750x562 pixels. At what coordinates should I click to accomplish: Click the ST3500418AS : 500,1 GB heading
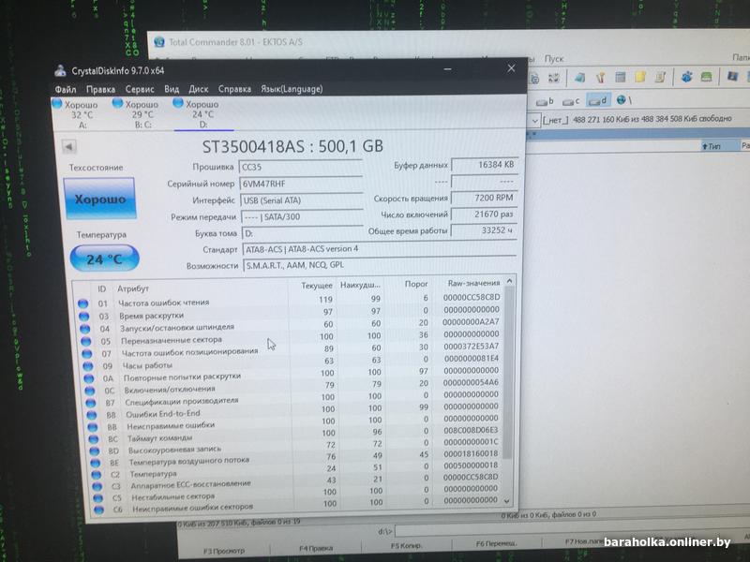292,146
